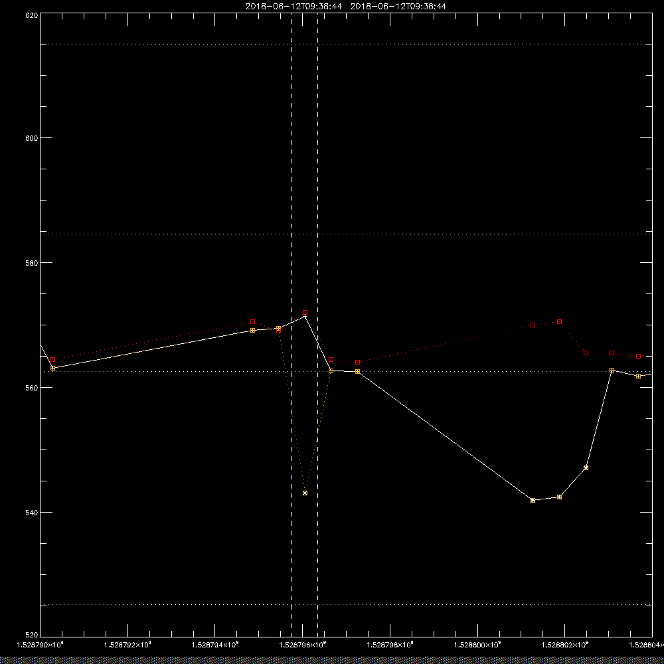The height and width of the screenshot is (664, 664).
Task: Click the left dashed vertical line
Action: point(291,324)
